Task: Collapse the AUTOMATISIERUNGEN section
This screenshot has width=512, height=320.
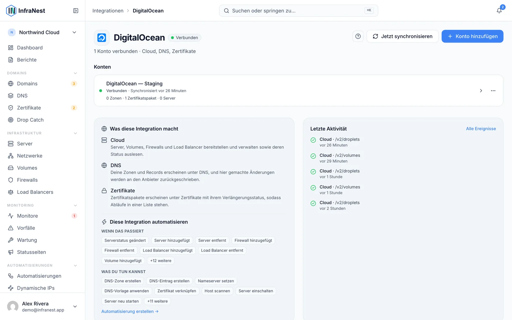Action: click(x=76, y=265)
